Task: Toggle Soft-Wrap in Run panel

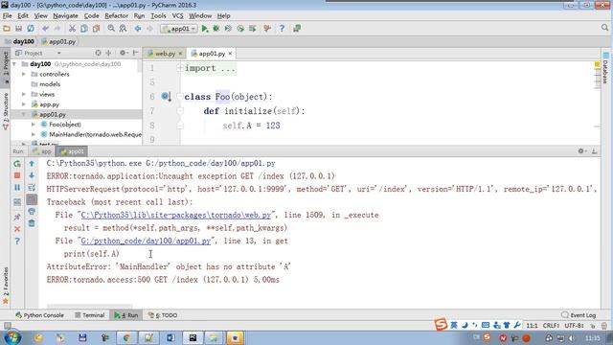Action: 32,188
